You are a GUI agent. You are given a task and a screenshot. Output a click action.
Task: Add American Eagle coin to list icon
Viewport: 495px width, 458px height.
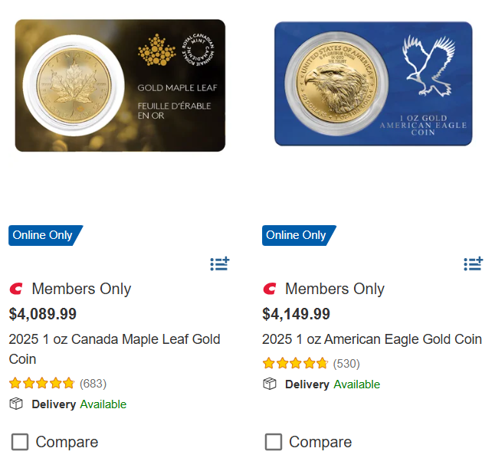[473, 264]
